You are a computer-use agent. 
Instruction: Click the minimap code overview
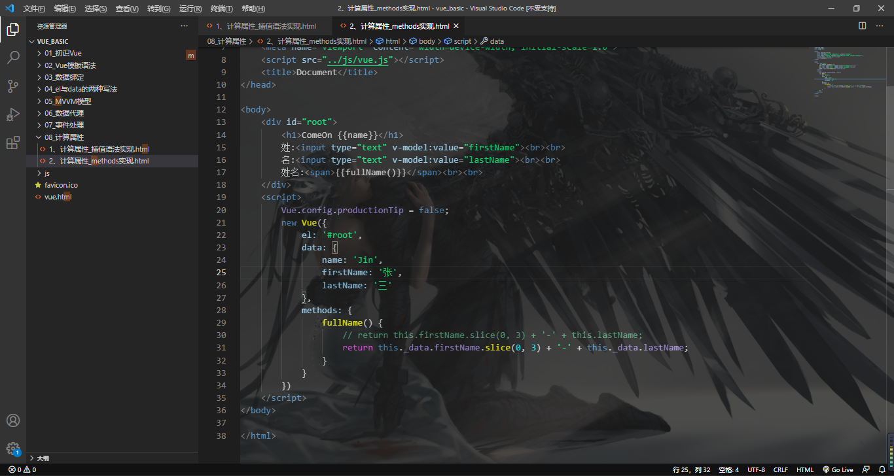(x=850, y=72)
